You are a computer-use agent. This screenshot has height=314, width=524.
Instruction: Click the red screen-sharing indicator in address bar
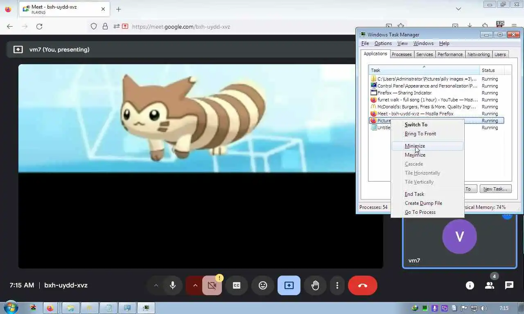(x=125, y=27)
